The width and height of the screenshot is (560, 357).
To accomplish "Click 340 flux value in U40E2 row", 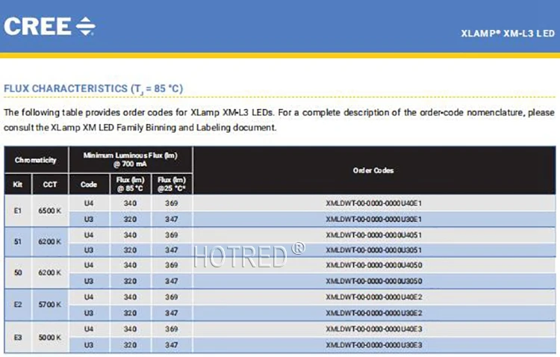I will (131, 297).
